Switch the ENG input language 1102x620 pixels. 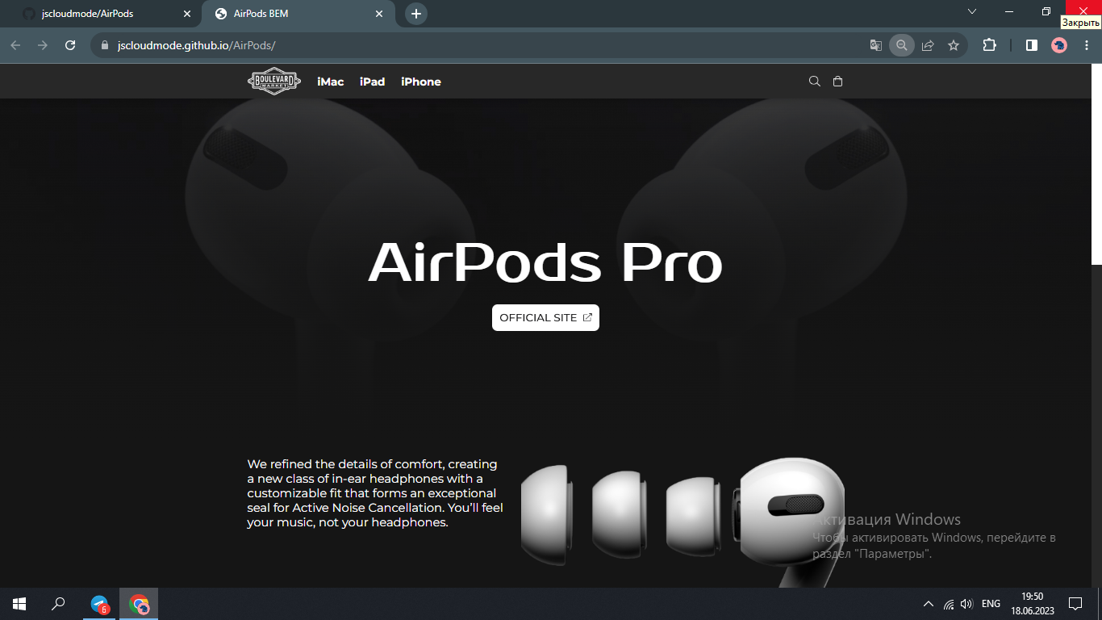(x=991, y=604)
